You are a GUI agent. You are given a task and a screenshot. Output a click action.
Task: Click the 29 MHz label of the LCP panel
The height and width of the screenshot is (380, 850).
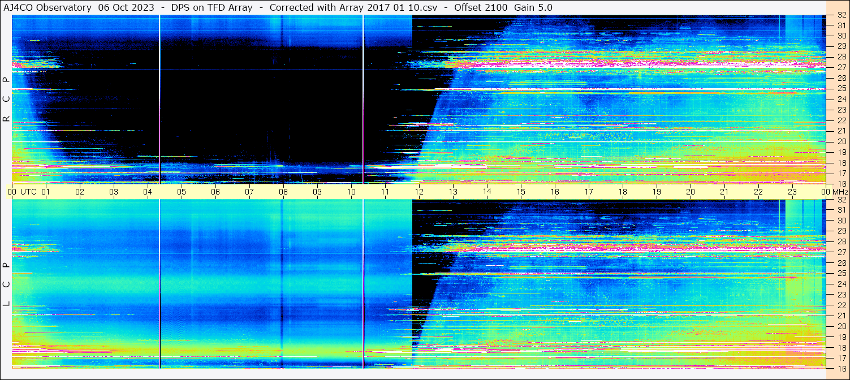[841, 231]
